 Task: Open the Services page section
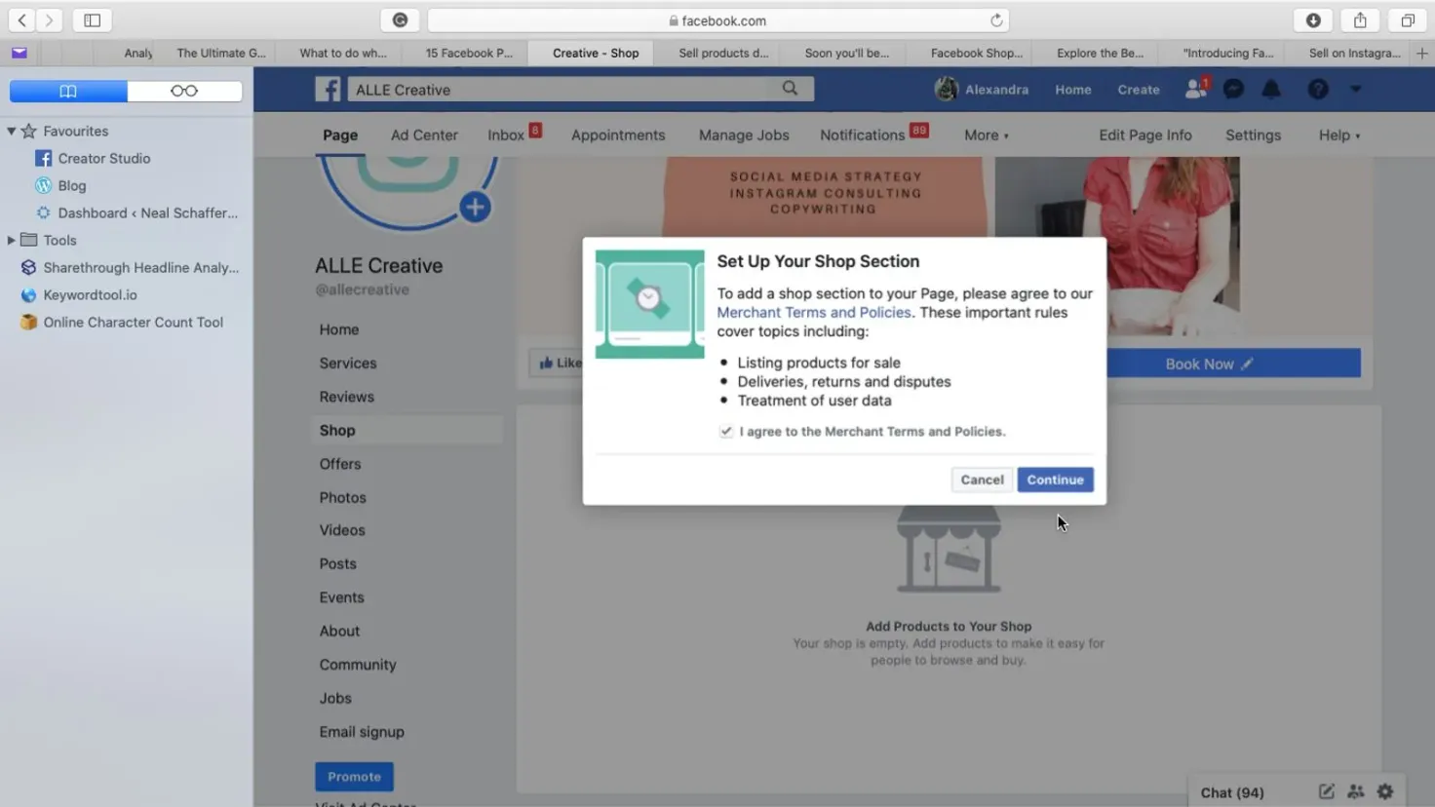pos(348,363)
